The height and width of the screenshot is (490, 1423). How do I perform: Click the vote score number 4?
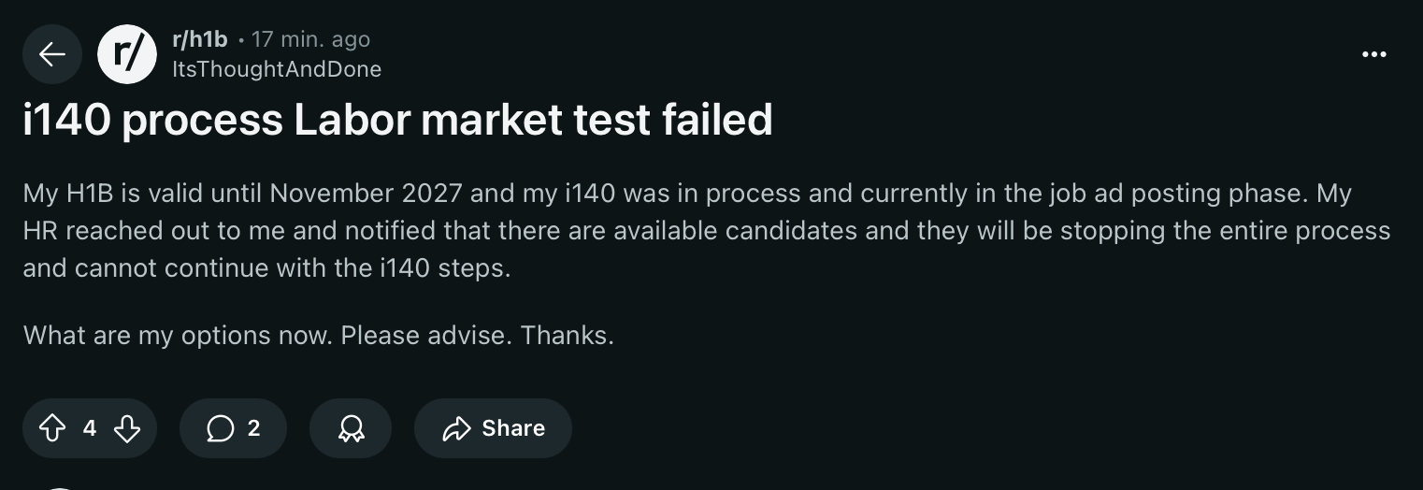point(90,428)
